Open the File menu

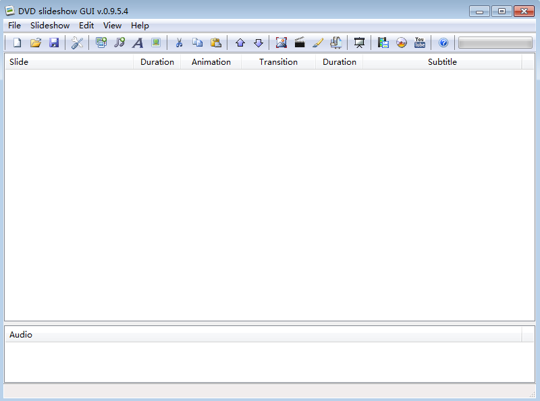point(14,26)
